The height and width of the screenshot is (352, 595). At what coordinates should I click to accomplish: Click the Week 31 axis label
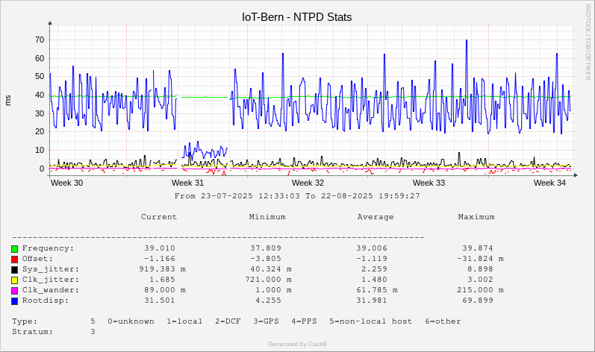187,183
